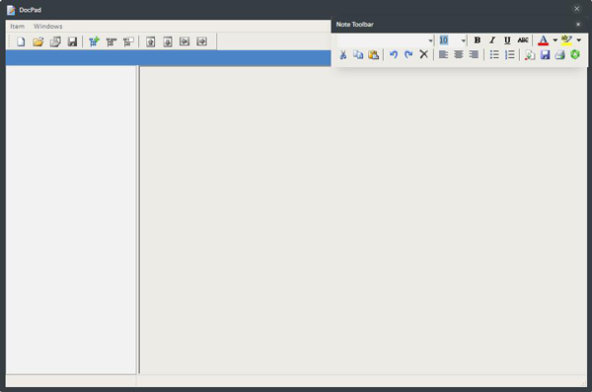592x392 pixels.
Task: Expand the highlight color options arrow
Action: point(579,40)
